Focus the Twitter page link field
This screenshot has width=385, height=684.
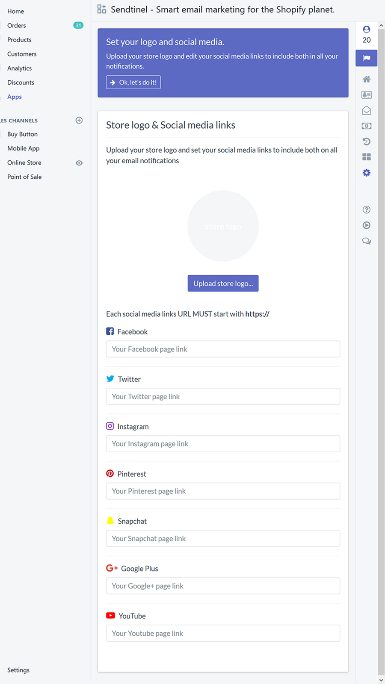coord(223,396)
